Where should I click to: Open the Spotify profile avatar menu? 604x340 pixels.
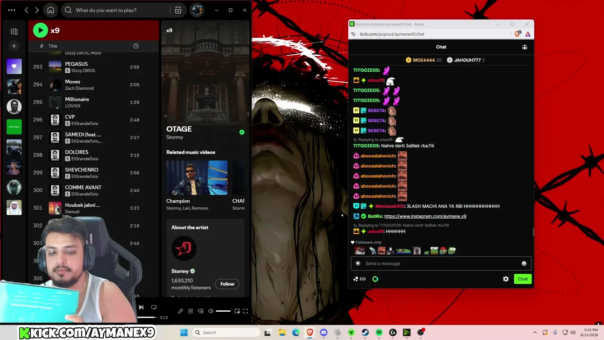[x=197, y=10]
